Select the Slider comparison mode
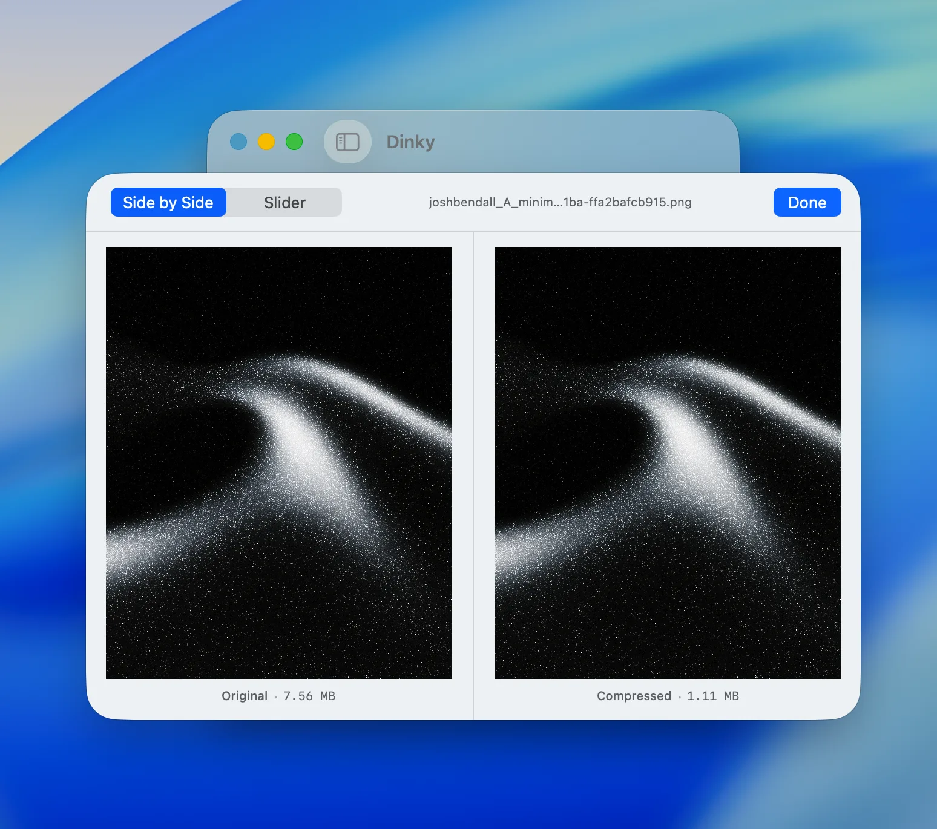Viewport: 937px width, 829px height. point(284,202)
